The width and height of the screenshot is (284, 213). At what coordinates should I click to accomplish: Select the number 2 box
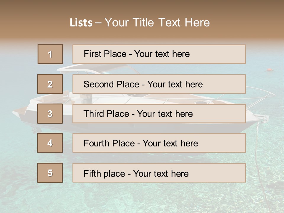[50, 84]
